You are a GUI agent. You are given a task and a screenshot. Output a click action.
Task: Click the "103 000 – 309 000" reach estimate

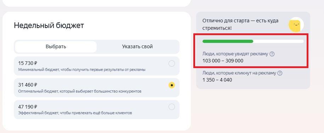223,61
